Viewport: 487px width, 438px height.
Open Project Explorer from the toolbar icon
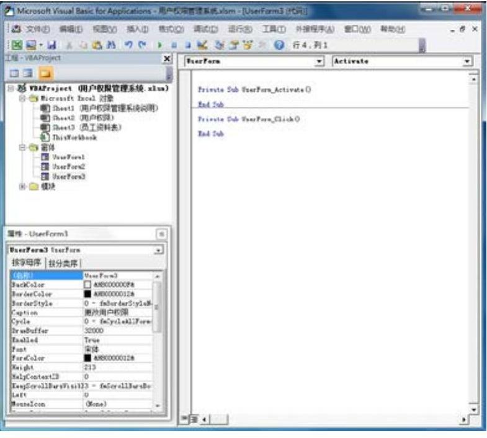click(220, 45)
